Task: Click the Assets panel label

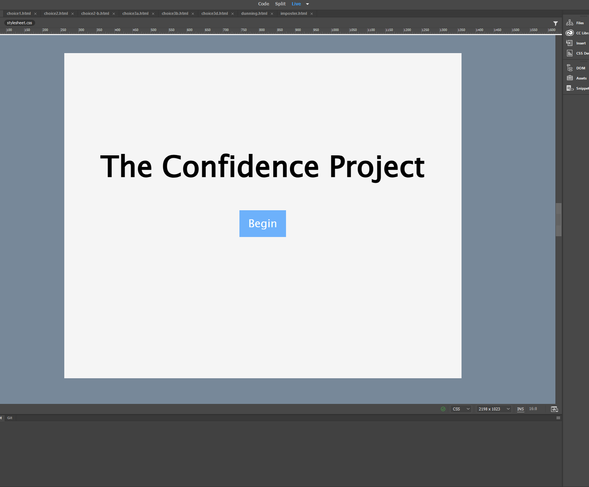Action: [x=581, y=78]
